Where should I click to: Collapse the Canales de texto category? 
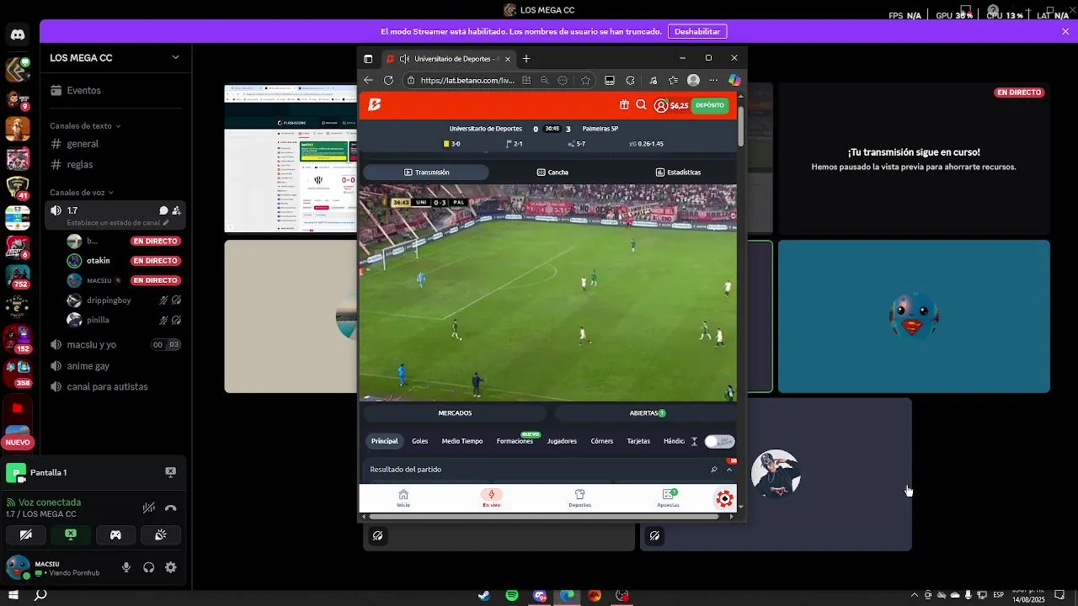point(85,125)
